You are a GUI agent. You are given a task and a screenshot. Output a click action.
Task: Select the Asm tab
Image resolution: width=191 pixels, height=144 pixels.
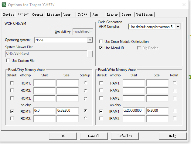[x=98, y=14]
